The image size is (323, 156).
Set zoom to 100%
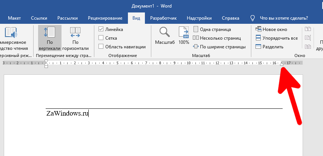pyautogui.click(x=184, y=36)
